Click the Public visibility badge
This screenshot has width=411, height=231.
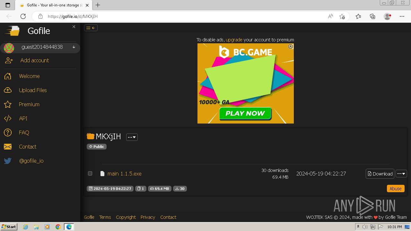(96, 147)
